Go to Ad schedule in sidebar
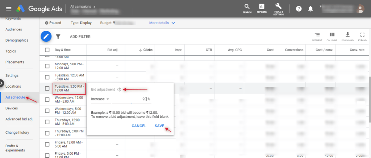This screenshot has width=371, height=158. [x=15, y=97]
